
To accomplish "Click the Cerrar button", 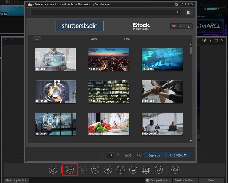I will pos(212,180).
